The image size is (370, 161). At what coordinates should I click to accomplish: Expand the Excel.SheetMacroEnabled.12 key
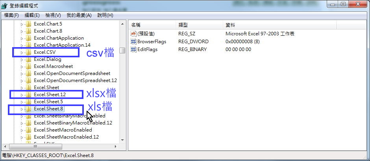22,137
